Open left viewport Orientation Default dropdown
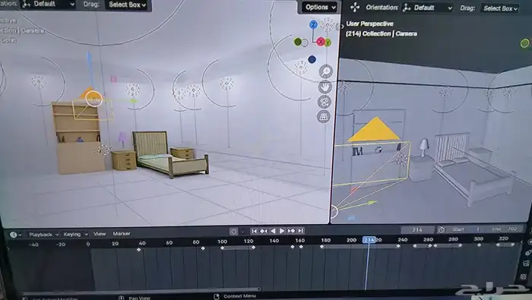This screenshot has height=300, width=532. pos(47,4)
